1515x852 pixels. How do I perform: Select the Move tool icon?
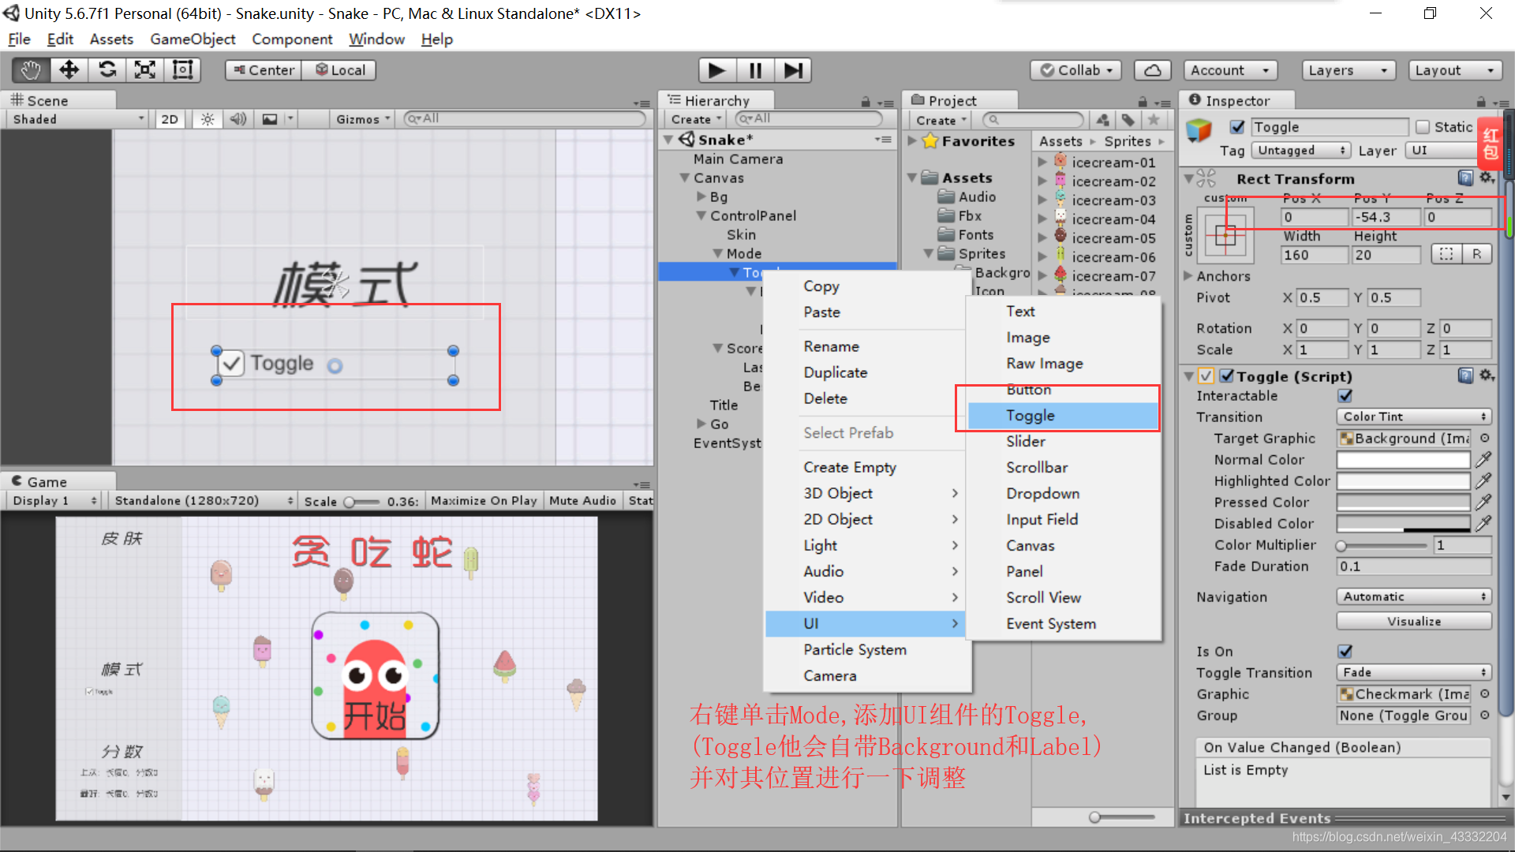68,69
